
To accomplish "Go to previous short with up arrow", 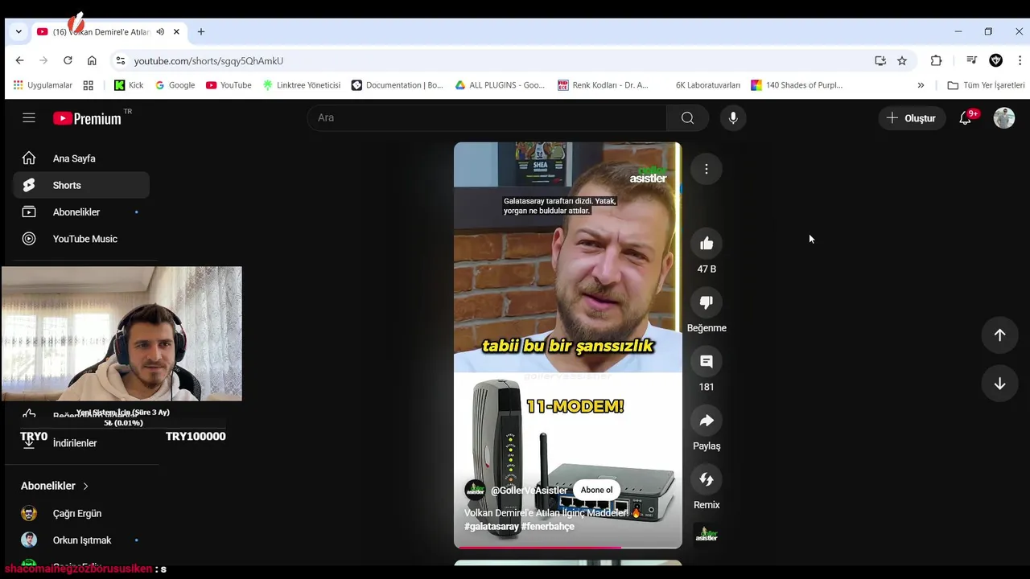I will click(999, 335).
